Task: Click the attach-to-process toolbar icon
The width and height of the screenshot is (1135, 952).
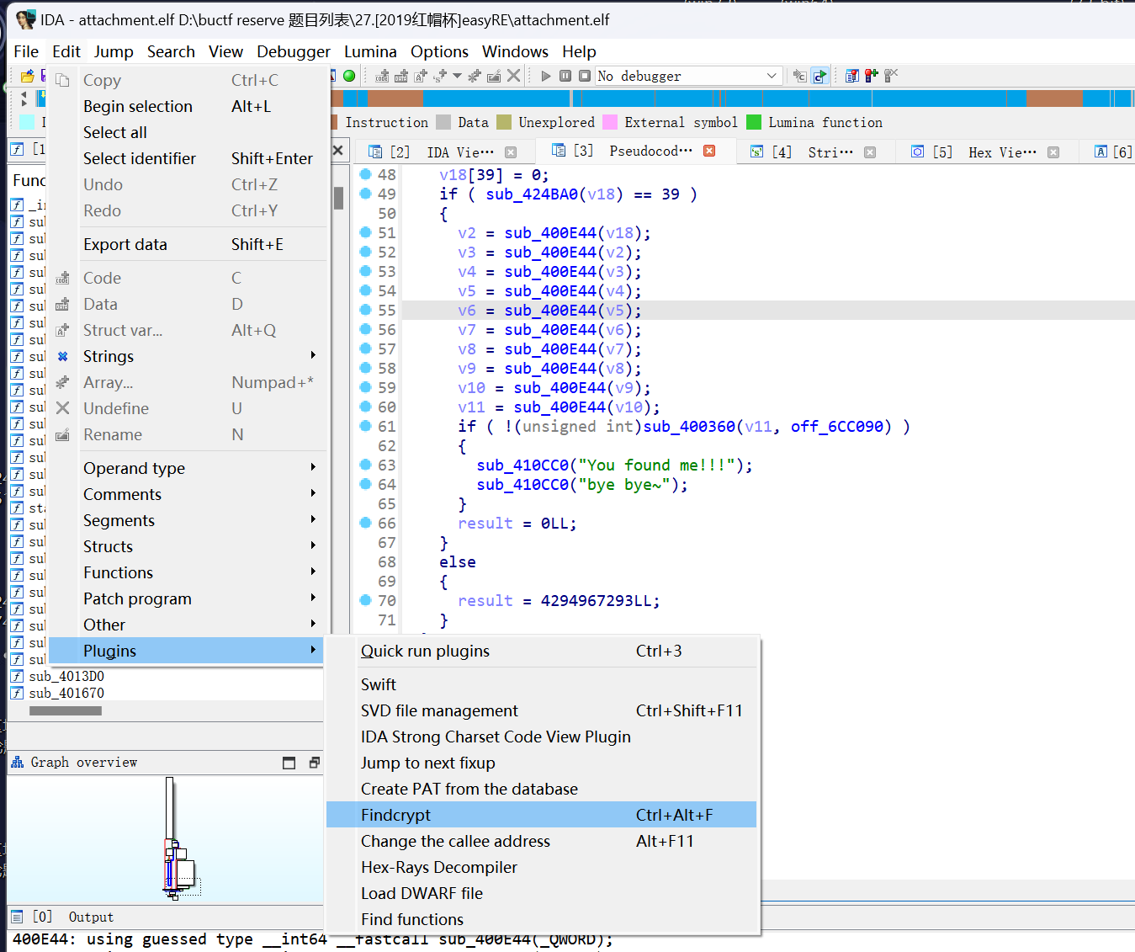Action: tap(799, 76)
